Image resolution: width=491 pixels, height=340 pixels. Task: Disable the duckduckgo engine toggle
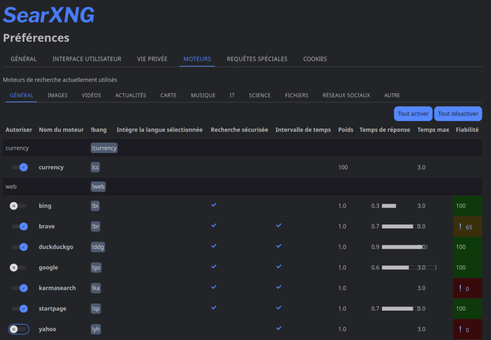point(20,247)
